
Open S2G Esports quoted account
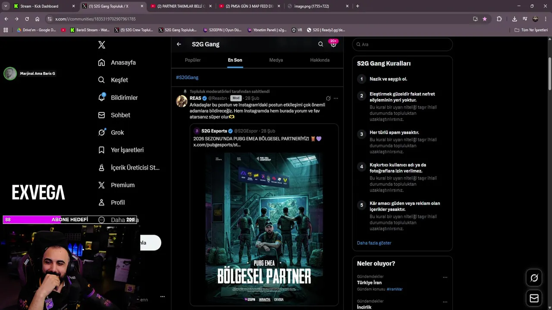214,131
